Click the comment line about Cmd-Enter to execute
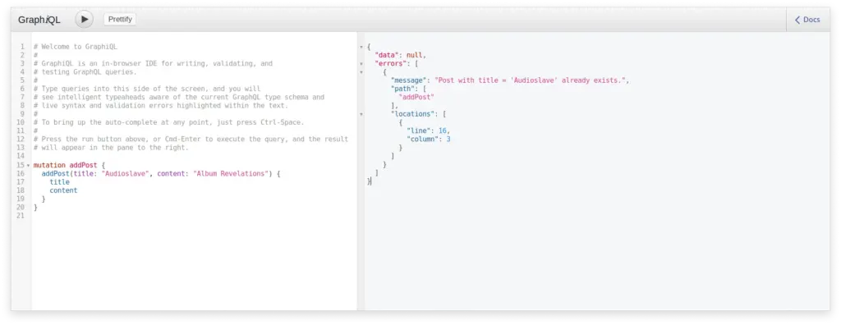The height and width of the screenshot is (325, 841). (x=191, y=139)
